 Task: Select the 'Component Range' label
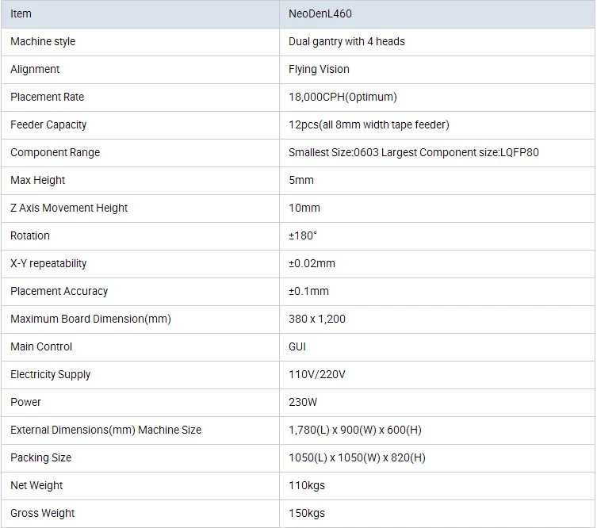click(55, 153)
